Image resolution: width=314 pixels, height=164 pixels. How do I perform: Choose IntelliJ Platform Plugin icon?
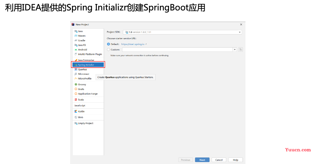click(x=76, y=54)
